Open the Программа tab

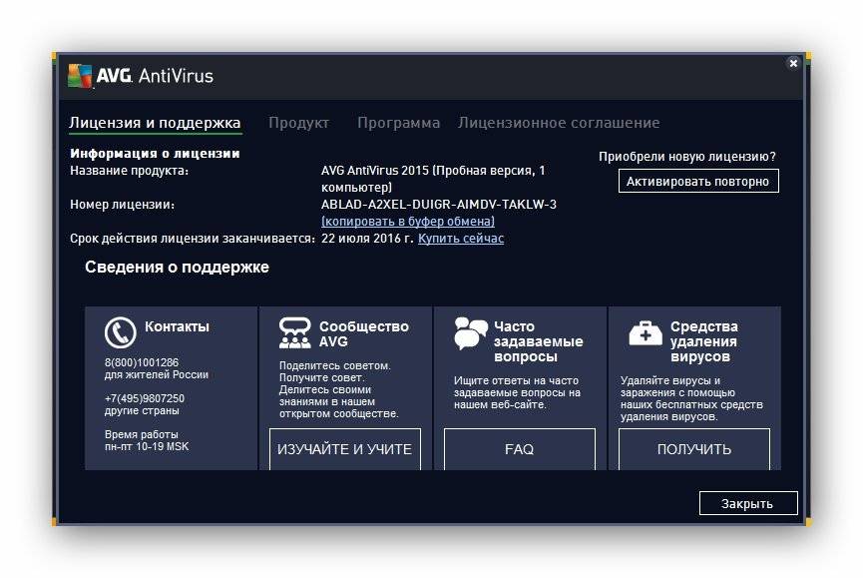point(398,123)
